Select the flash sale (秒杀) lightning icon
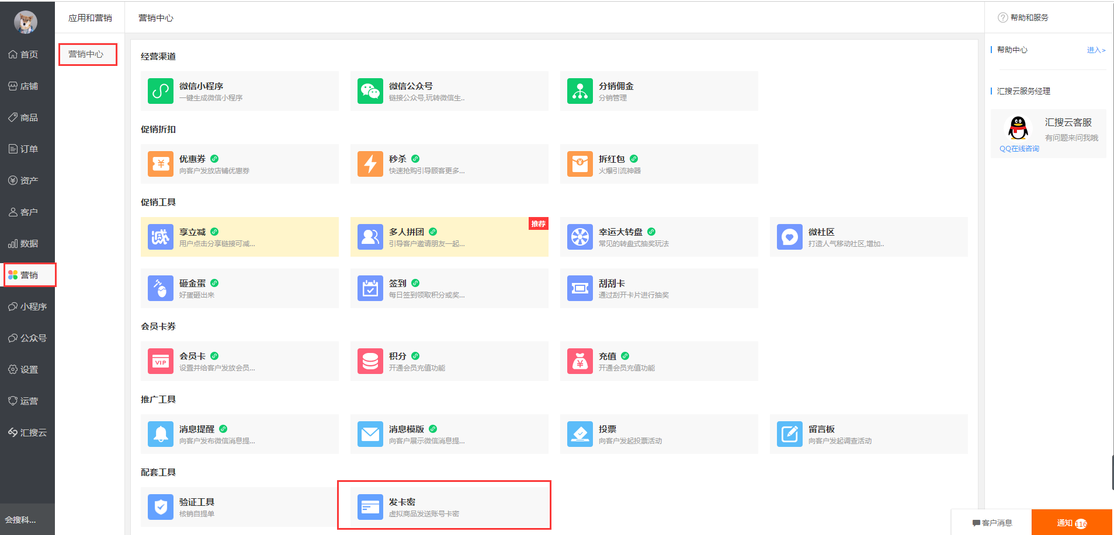The image size is (1114, 535). coord(370,165)
